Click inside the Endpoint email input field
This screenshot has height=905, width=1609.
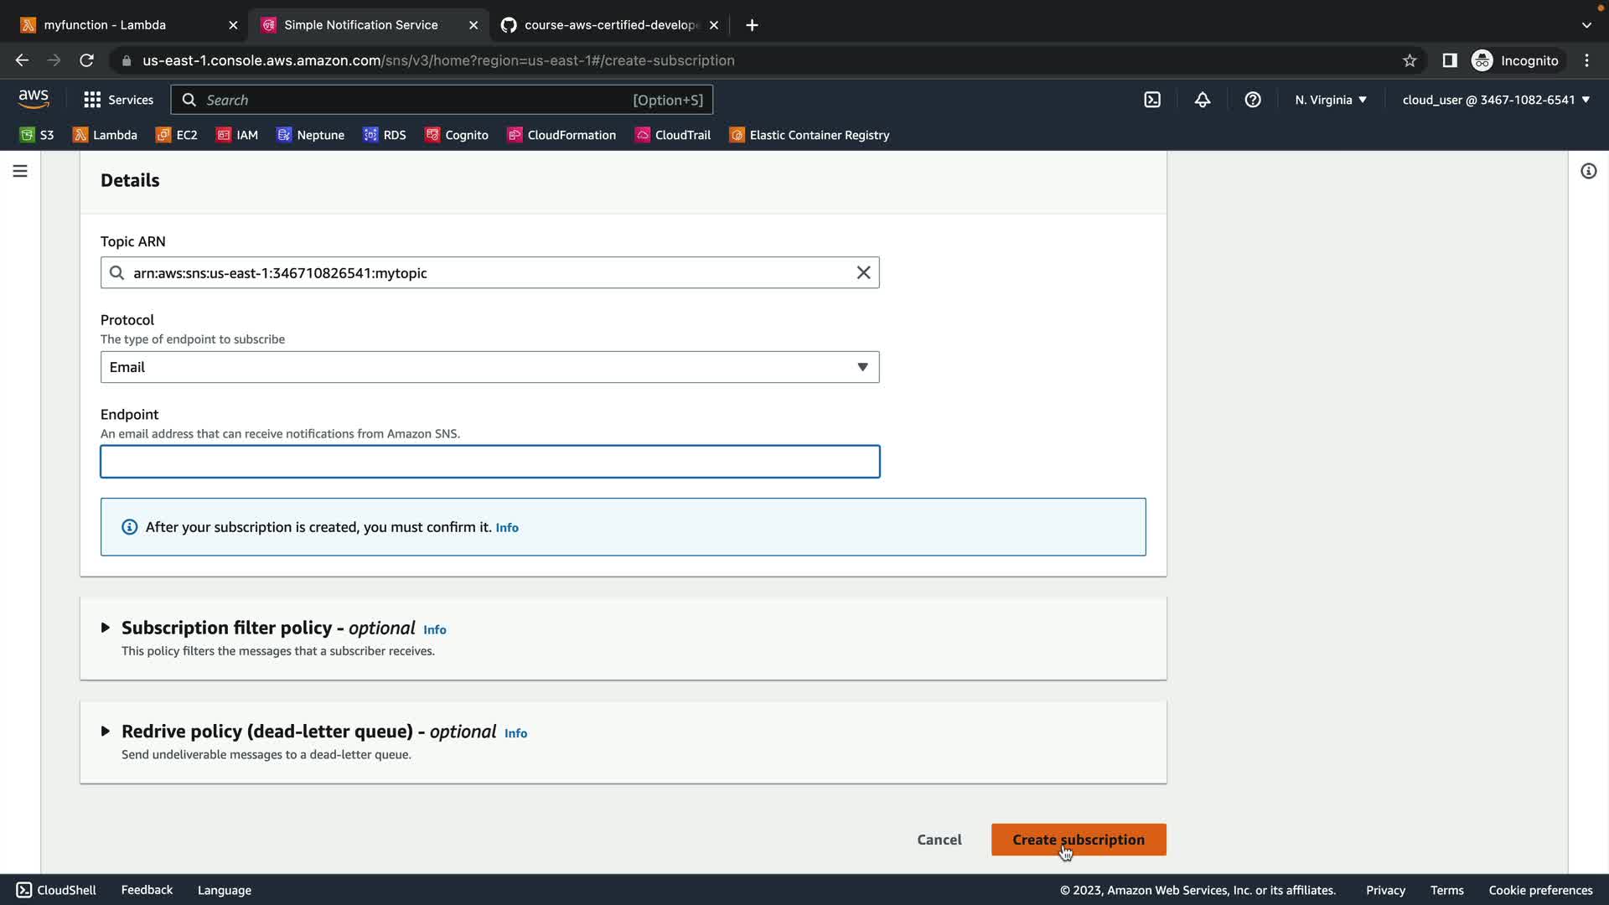point(489,462)
